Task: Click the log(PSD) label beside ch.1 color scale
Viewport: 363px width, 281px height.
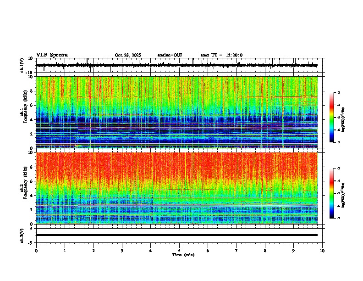Action: coord(343,120)
